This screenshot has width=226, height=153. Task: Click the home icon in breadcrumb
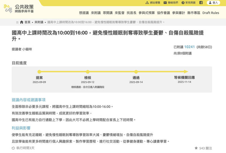tap(22, 22)
